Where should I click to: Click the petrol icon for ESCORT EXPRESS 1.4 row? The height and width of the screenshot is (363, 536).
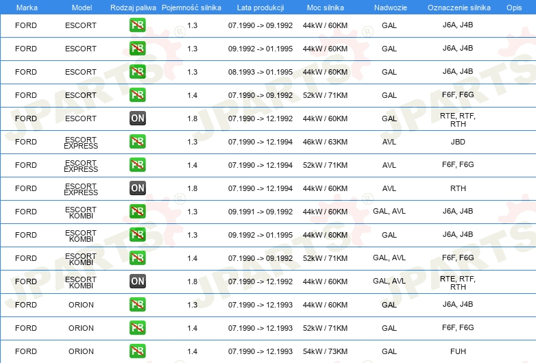[x=137, y=165]
